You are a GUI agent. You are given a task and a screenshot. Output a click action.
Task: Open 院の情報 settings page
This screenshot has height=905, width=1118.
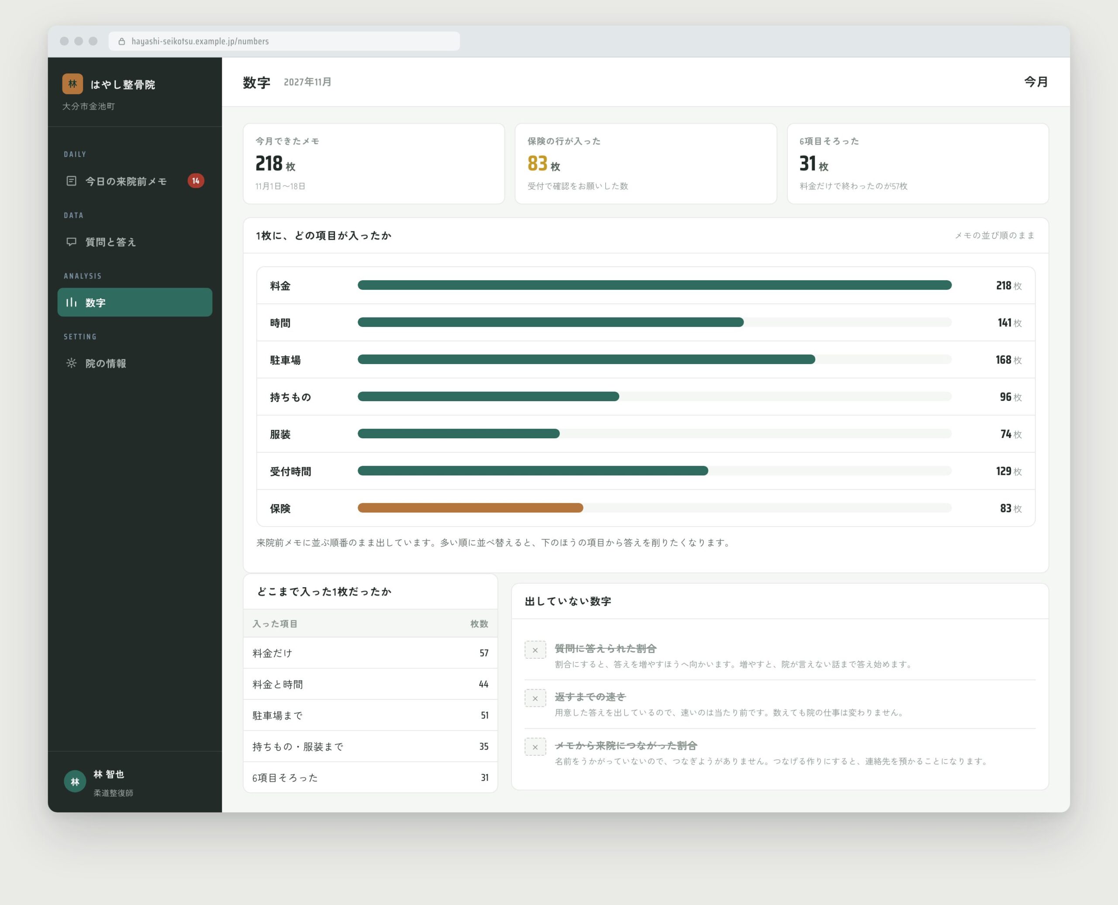[135, 363]
